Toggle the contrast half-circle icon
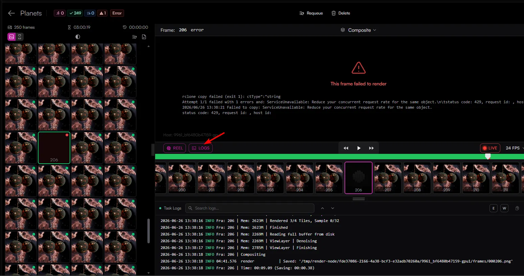 78,37
